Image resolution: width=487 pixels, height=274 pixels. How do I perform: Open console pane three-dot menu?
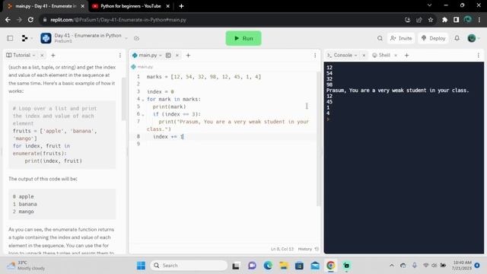[x=479, y=56]
